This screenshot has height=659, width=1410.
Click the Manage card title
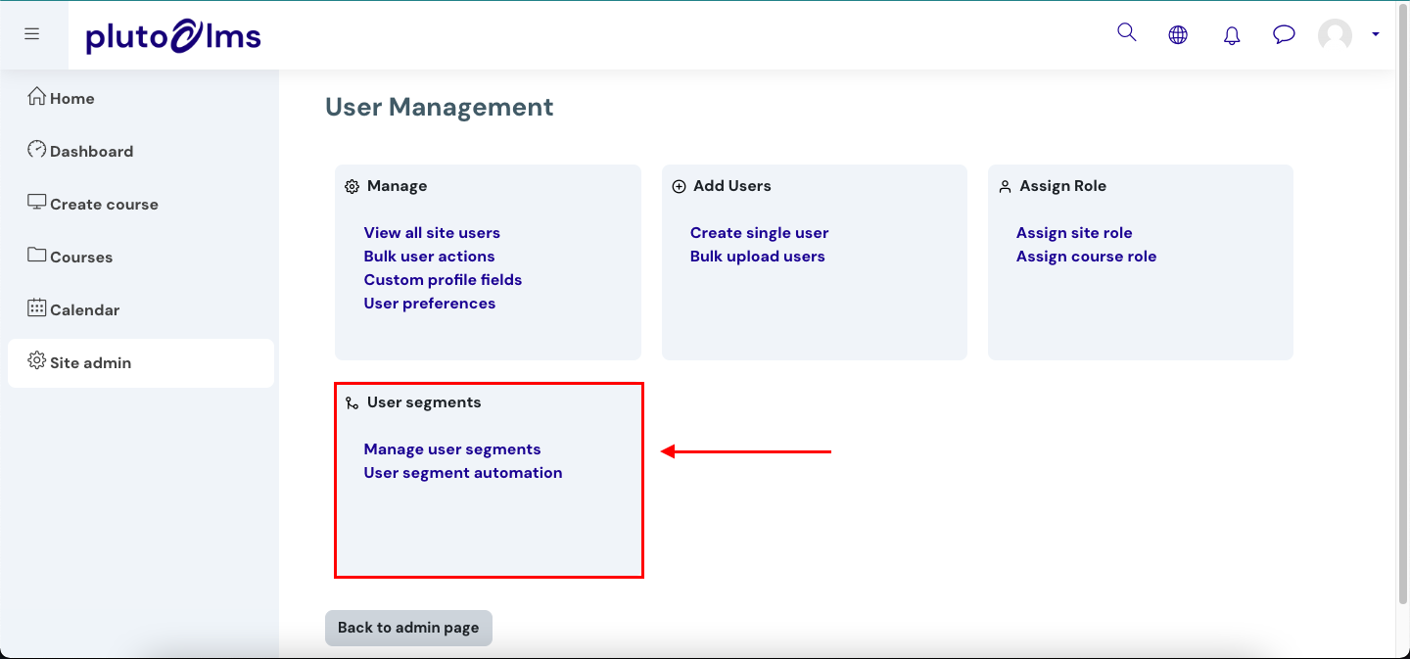tap(398, 186)
